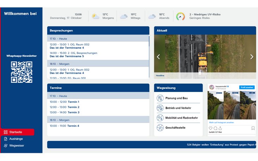Click the Instagram comment bubble icon
Viewport: 258px width, 161px height.
coord(215,128)
